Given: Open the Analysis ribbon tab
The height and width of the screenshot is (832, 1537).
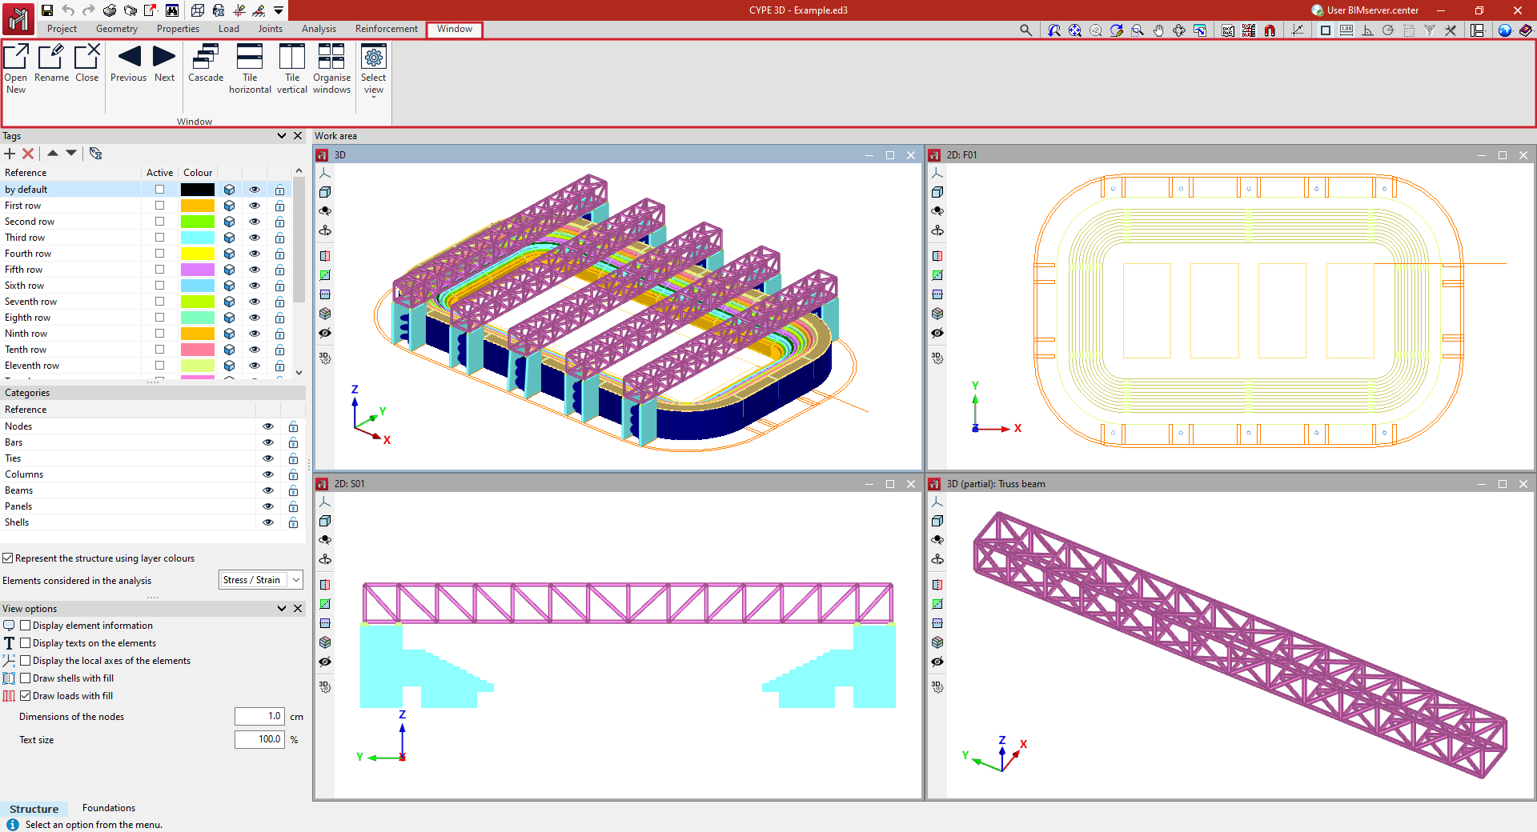Looking at the screenshot, I should (319, 29).
